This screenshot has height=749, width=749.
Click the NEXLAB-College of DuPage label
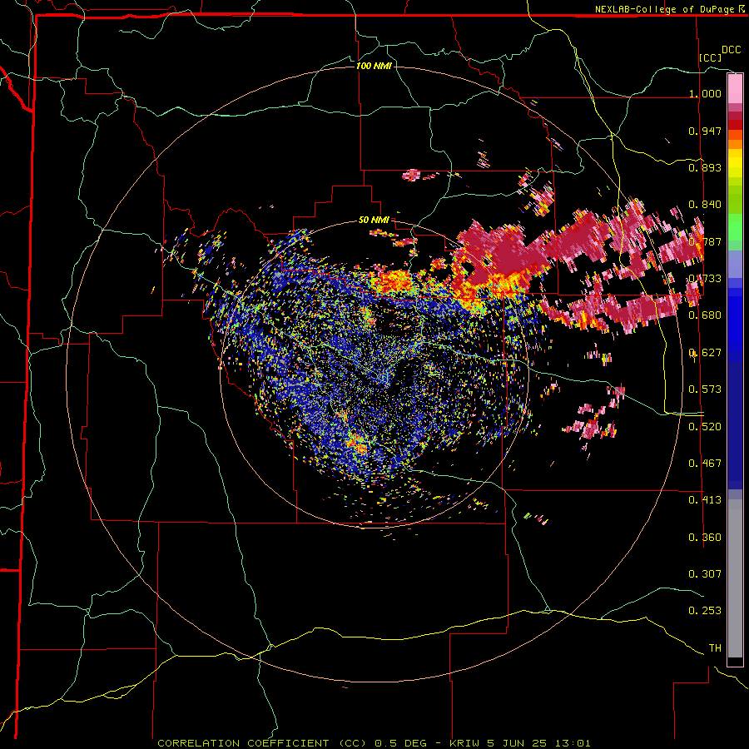click(x=669, y=9)
